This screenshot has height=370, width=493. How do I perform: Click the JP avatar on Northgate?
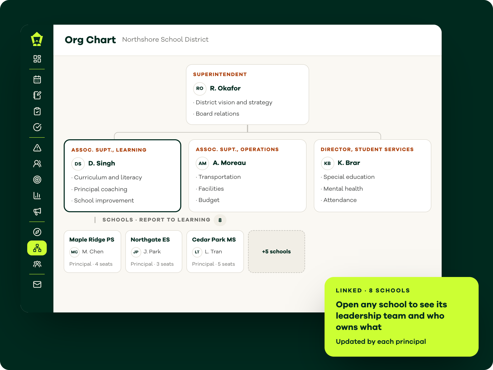[x=136, y=252]
